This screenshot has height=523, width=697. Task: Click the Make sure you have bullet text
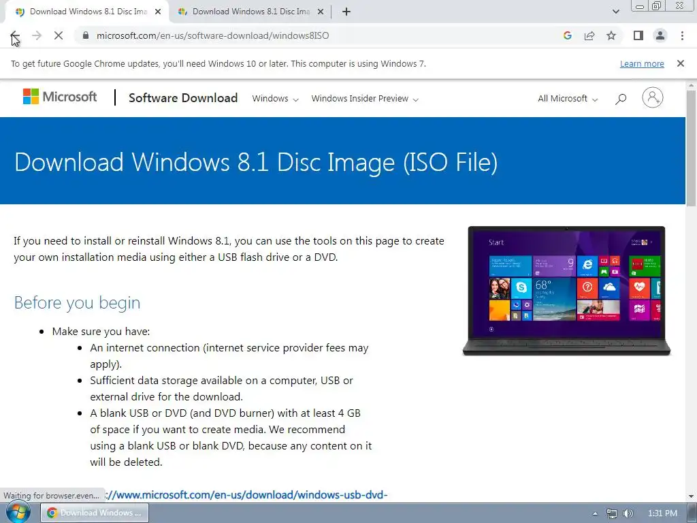[x=101, y=332]
